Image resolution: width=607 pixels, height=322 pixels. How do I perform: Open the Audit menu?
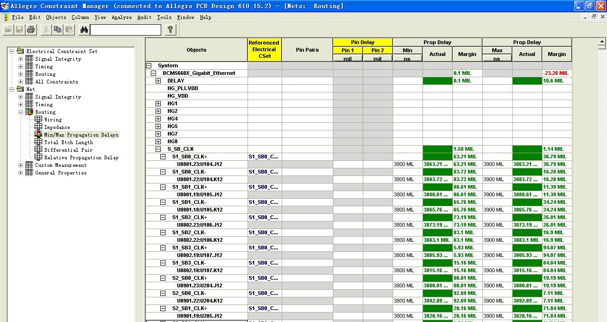pos(144,17)
